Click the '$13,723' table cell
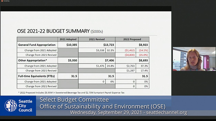The width and height of the screenshot is (216, 121). (x=97, y=45)
